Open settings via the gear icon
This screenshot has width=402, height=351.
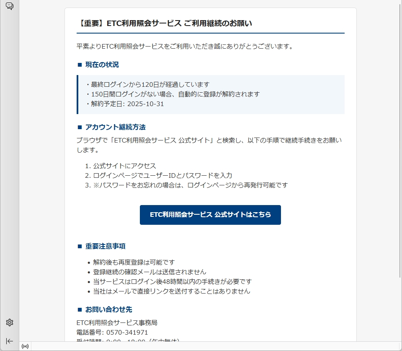click(x=10, y=322)
